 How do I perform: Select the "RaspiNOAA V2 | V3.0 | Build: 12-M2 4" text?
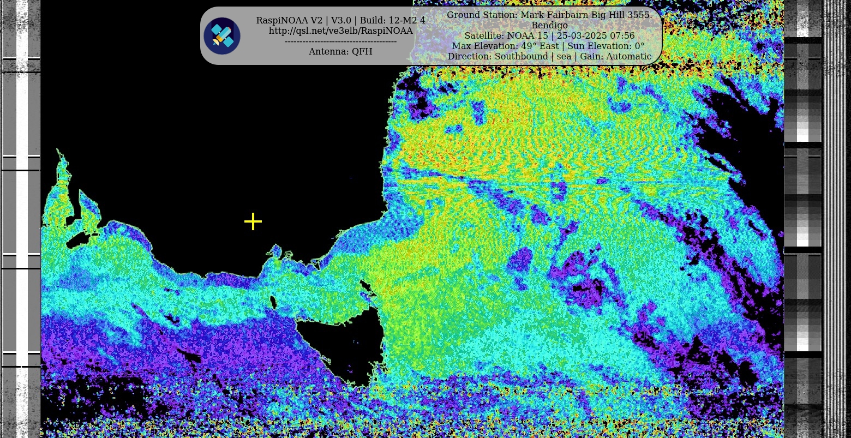click(341, 20)
